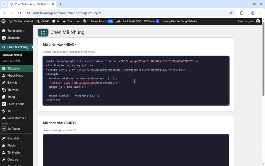The image size is (265, 166).
Task: Bookmark page with star icon
Action: pos(231,13)
